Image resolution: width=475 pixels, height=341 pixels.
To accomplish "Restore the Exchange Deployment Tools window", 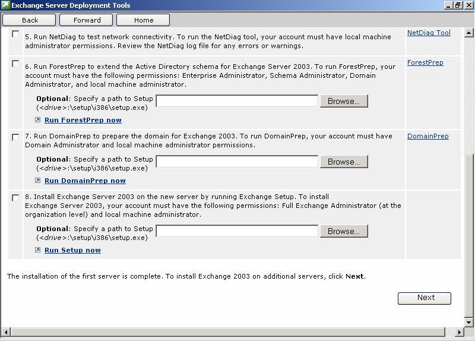I will (458, 5).
